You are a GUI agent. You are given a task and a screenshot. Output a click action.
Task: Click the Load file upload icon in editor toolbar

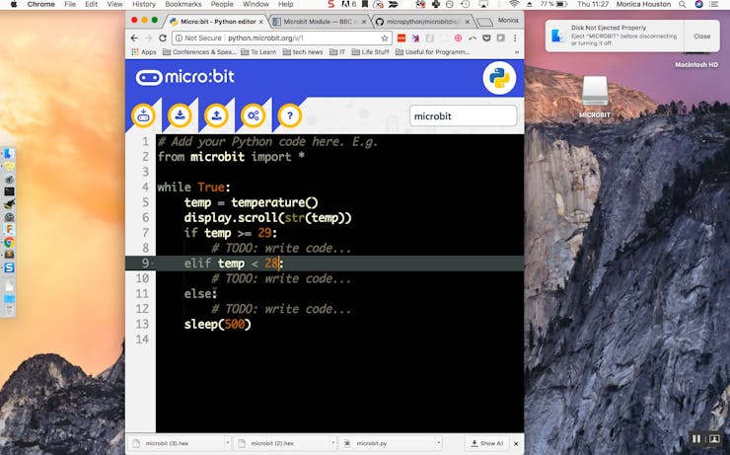tap(216, 115)
